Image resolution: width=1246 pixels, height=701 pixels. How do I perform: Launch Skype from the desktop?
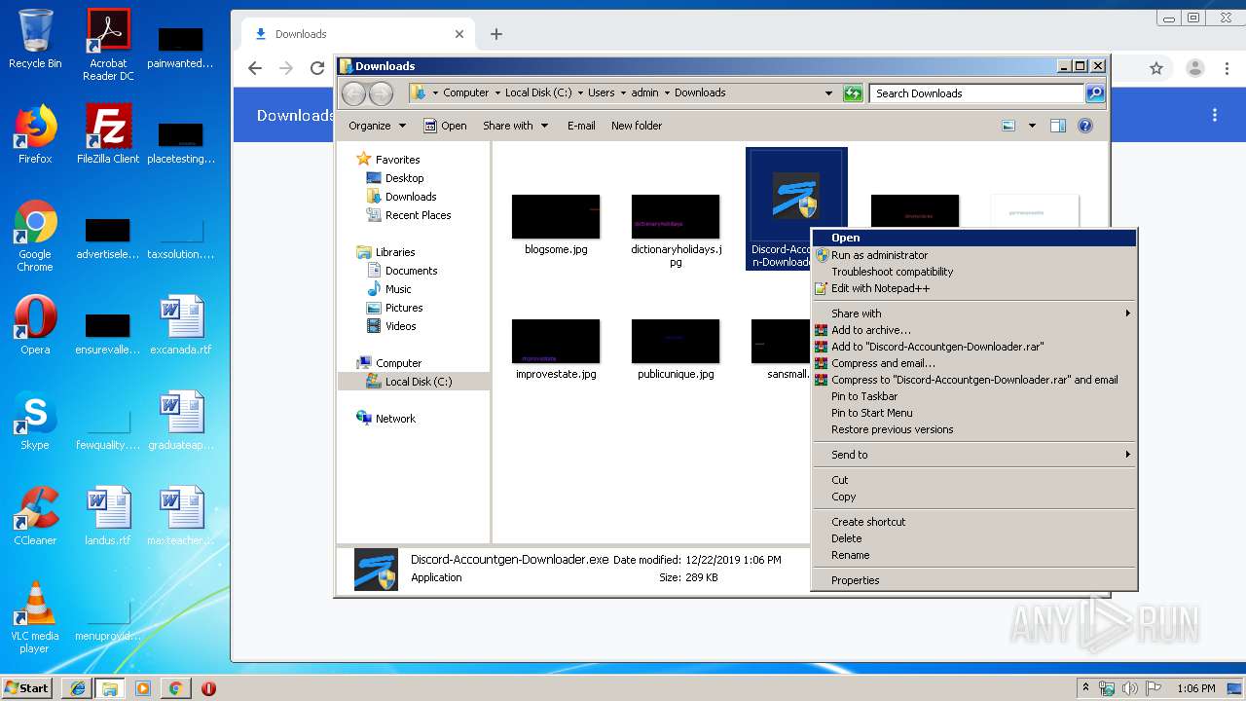point(35,421)
